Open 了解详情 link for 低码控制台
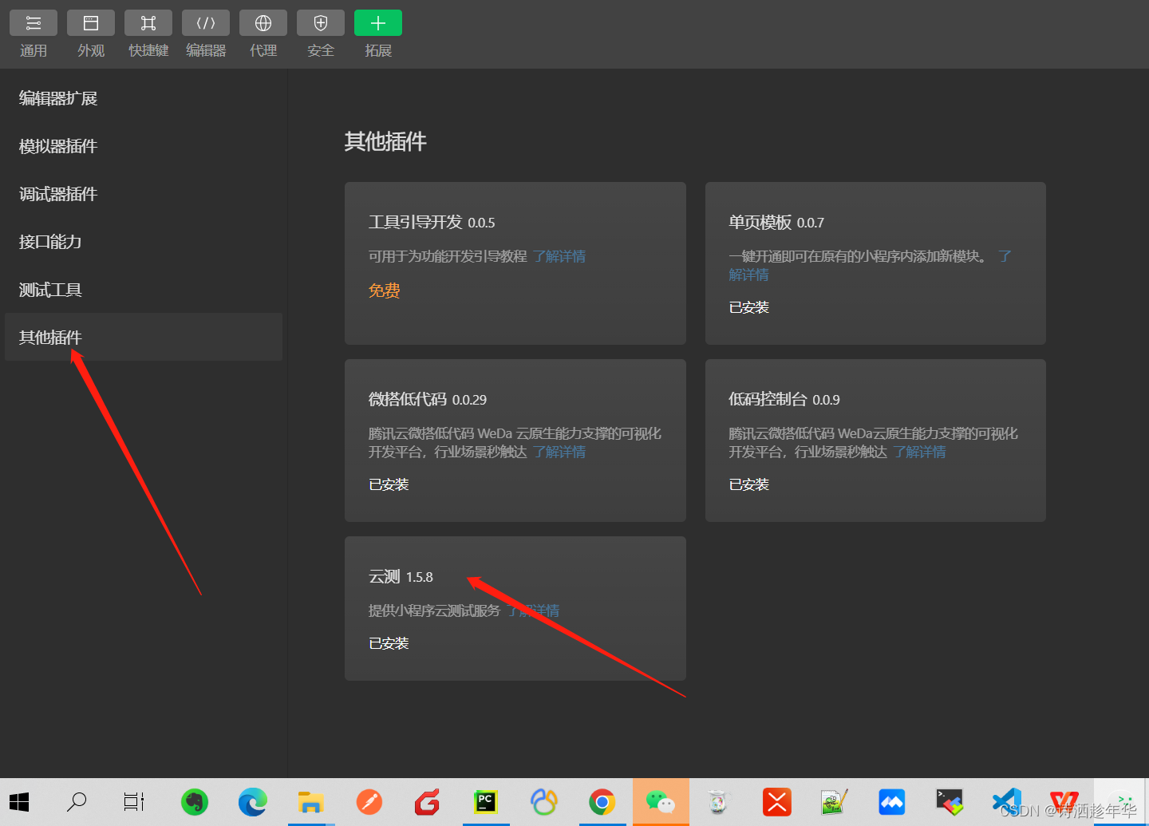 (919, 452)
